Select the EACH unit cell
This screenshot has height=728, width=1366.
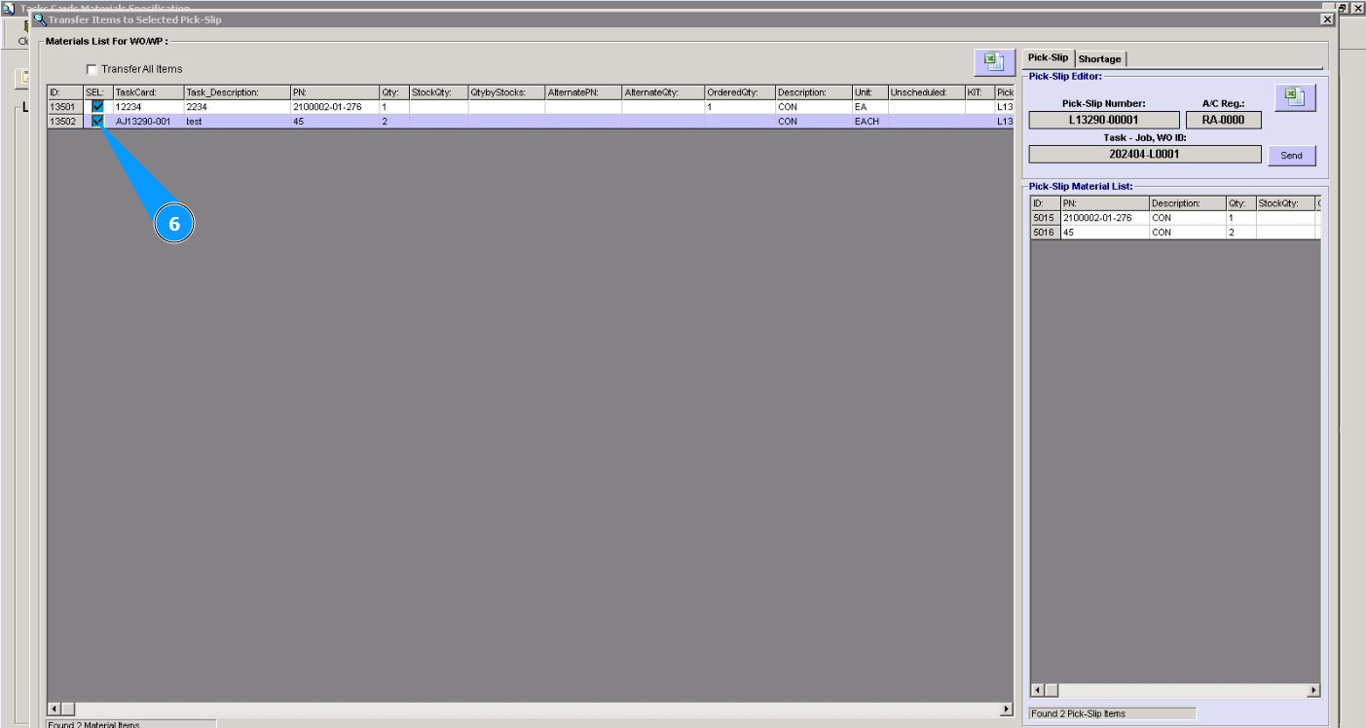[869, 122]
